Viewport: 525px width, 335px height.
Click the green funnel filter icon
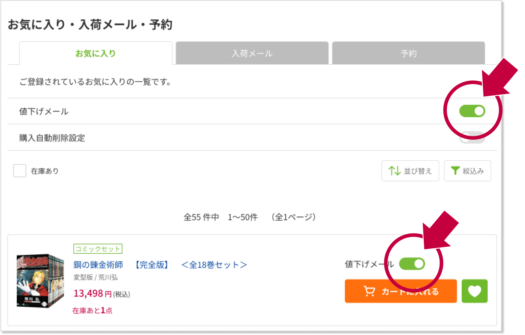455,171
